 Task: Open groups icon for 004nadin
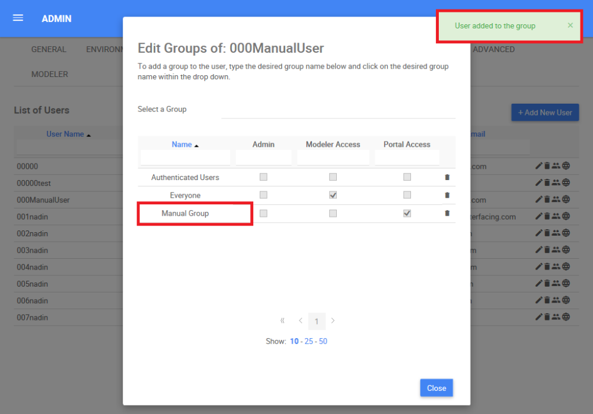tap(556, 267)
